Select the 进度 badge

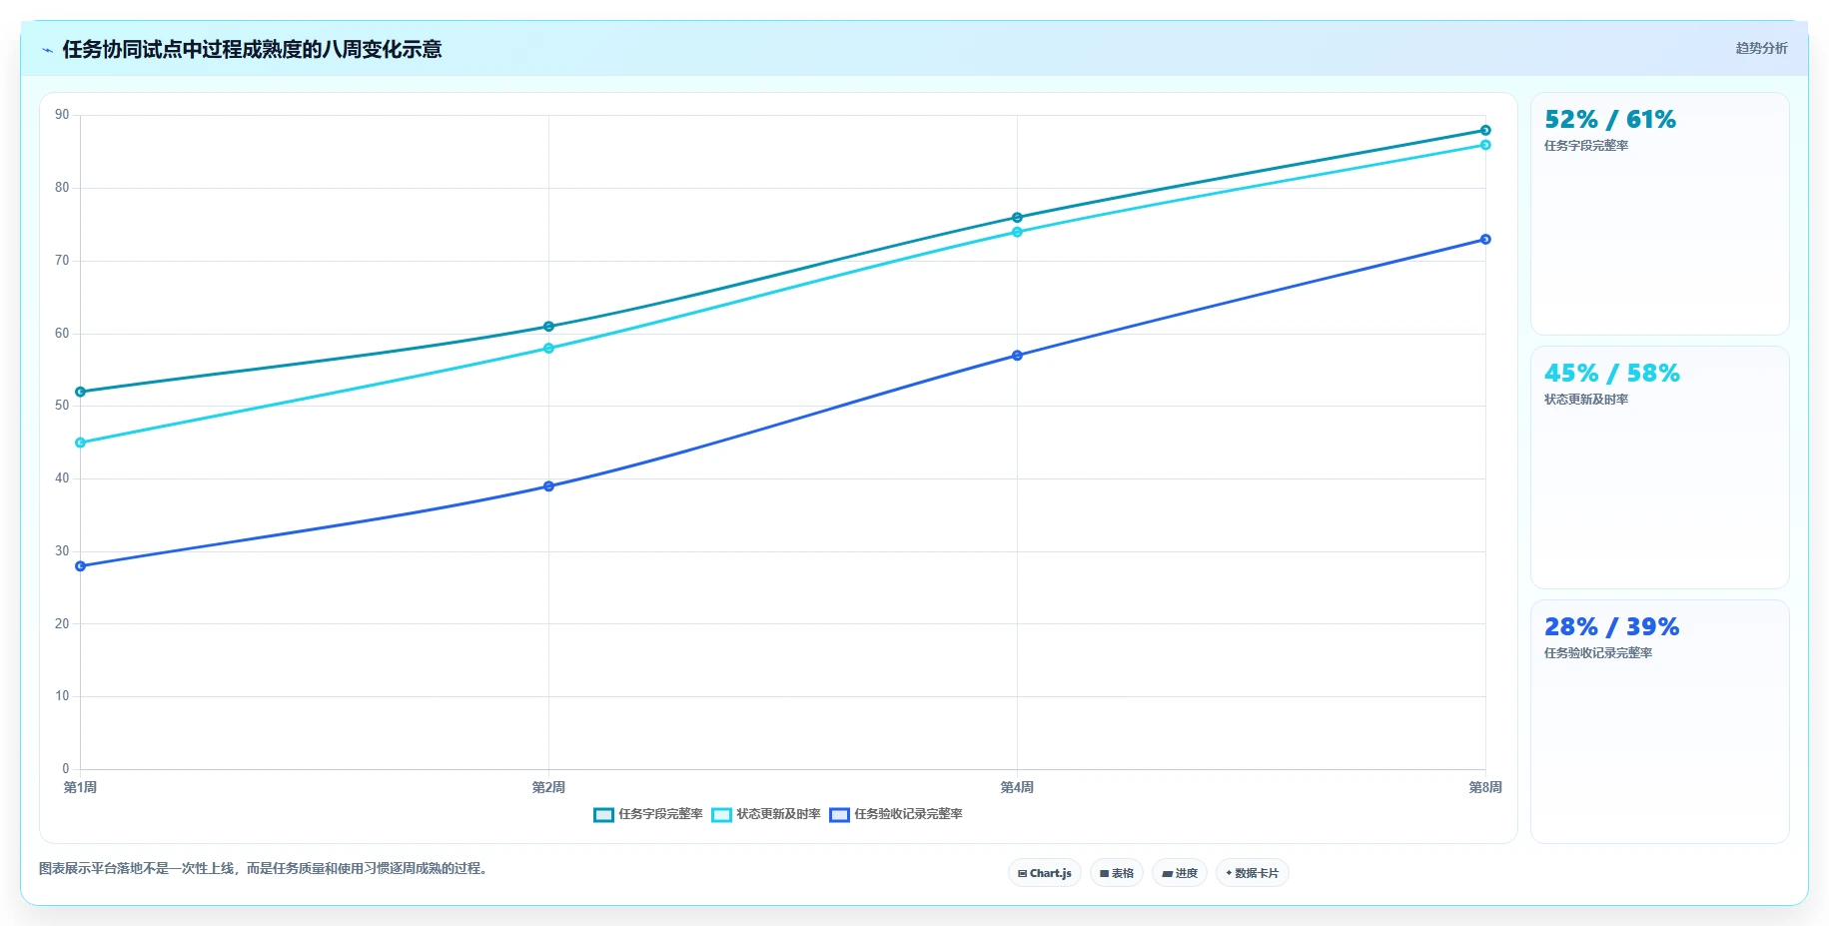1180,873
